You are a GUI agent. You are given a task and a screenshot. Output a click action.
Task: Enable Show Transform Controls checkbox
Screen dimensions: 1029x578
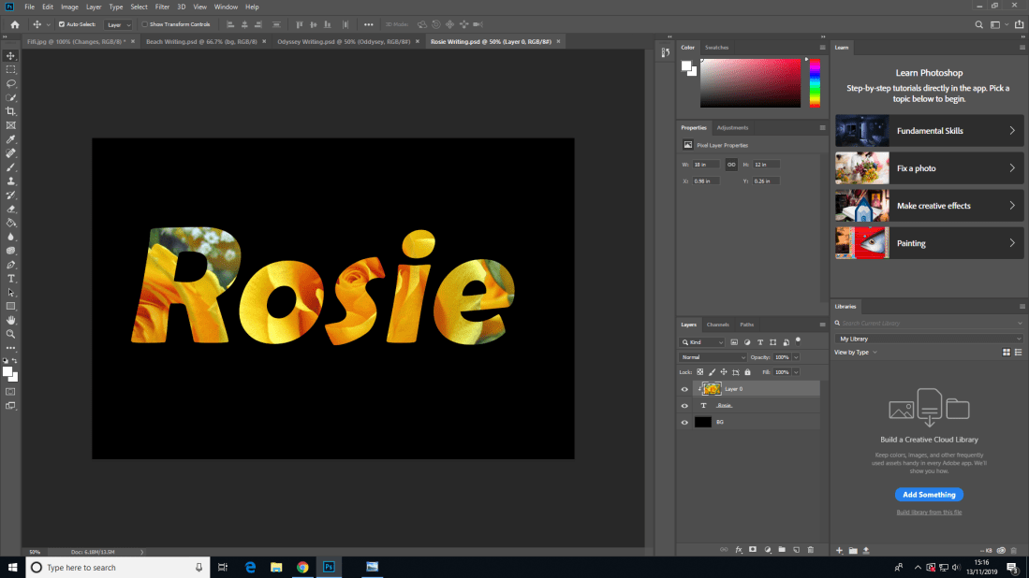145,24
